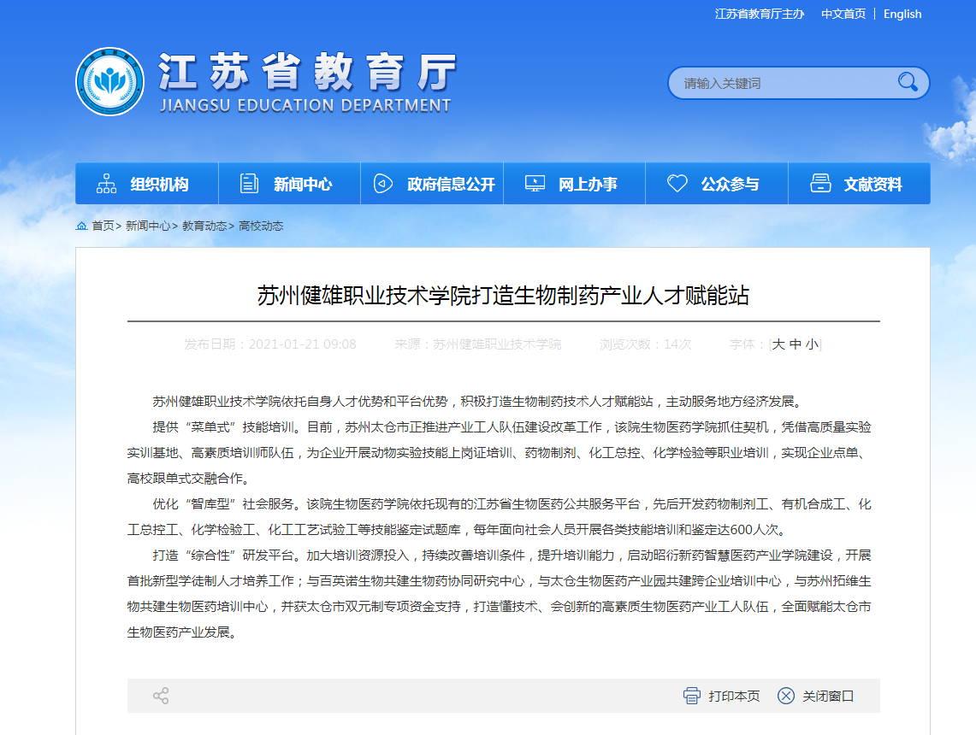Set font size to 大
Image resolution: width=976 pixels, height=735 pixels.
pos(778,344)
